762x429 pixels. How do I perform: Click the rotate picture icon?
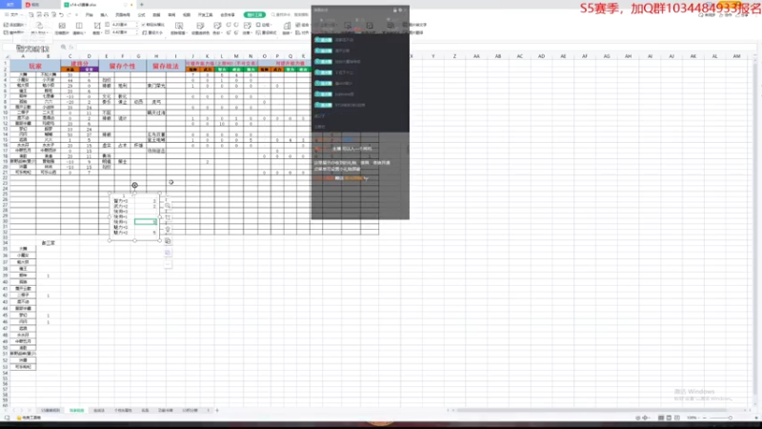tap(288, 26)
